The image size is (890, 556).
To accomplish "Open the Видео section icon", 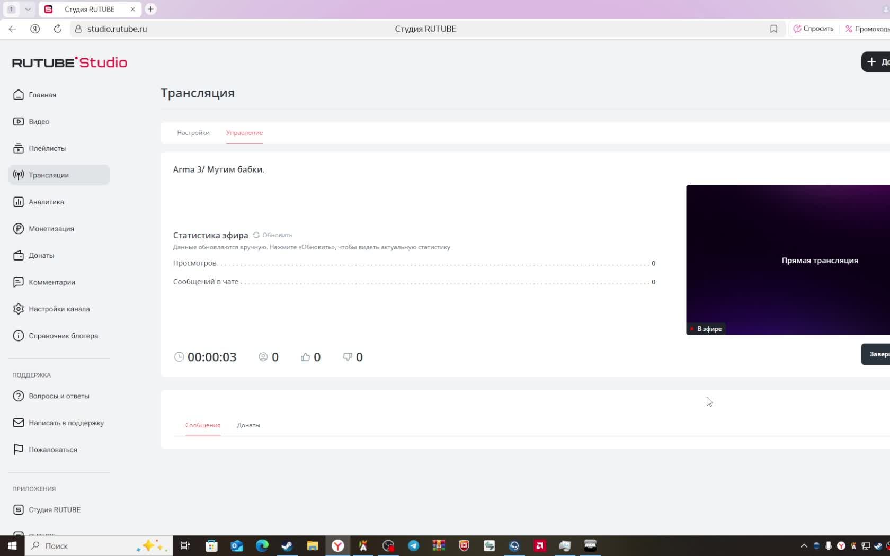I will (19, 121).
